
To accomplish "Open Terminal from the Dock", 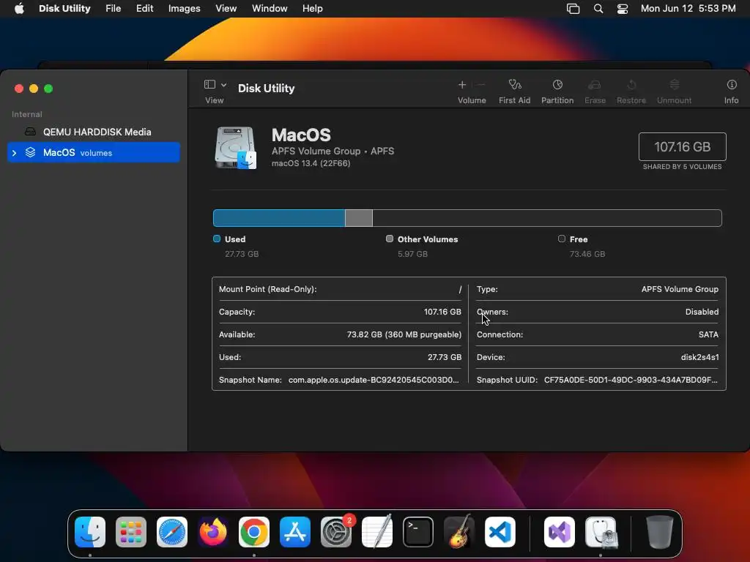I will [418, 532].
